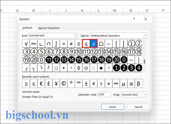The image size is (171, 124).
Task: Select column header H in spreadsheet
Action: point(33,11)
